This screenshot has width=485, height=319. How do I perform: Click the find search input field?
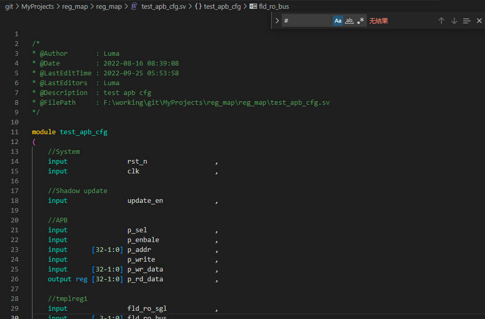[x=307, y=21]
